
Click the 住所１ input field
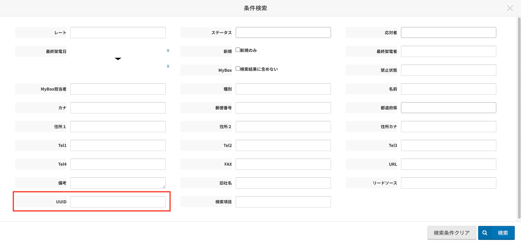click(x=118, y=126)
